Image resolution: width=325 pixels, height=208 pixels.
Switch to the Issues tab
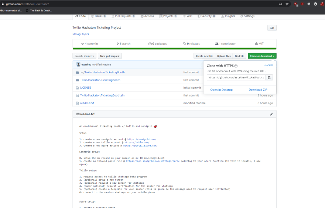(99, 16)
